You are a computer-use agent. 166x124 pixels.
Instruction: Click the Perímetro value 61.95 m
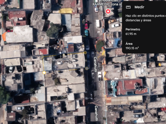[131, 34]
